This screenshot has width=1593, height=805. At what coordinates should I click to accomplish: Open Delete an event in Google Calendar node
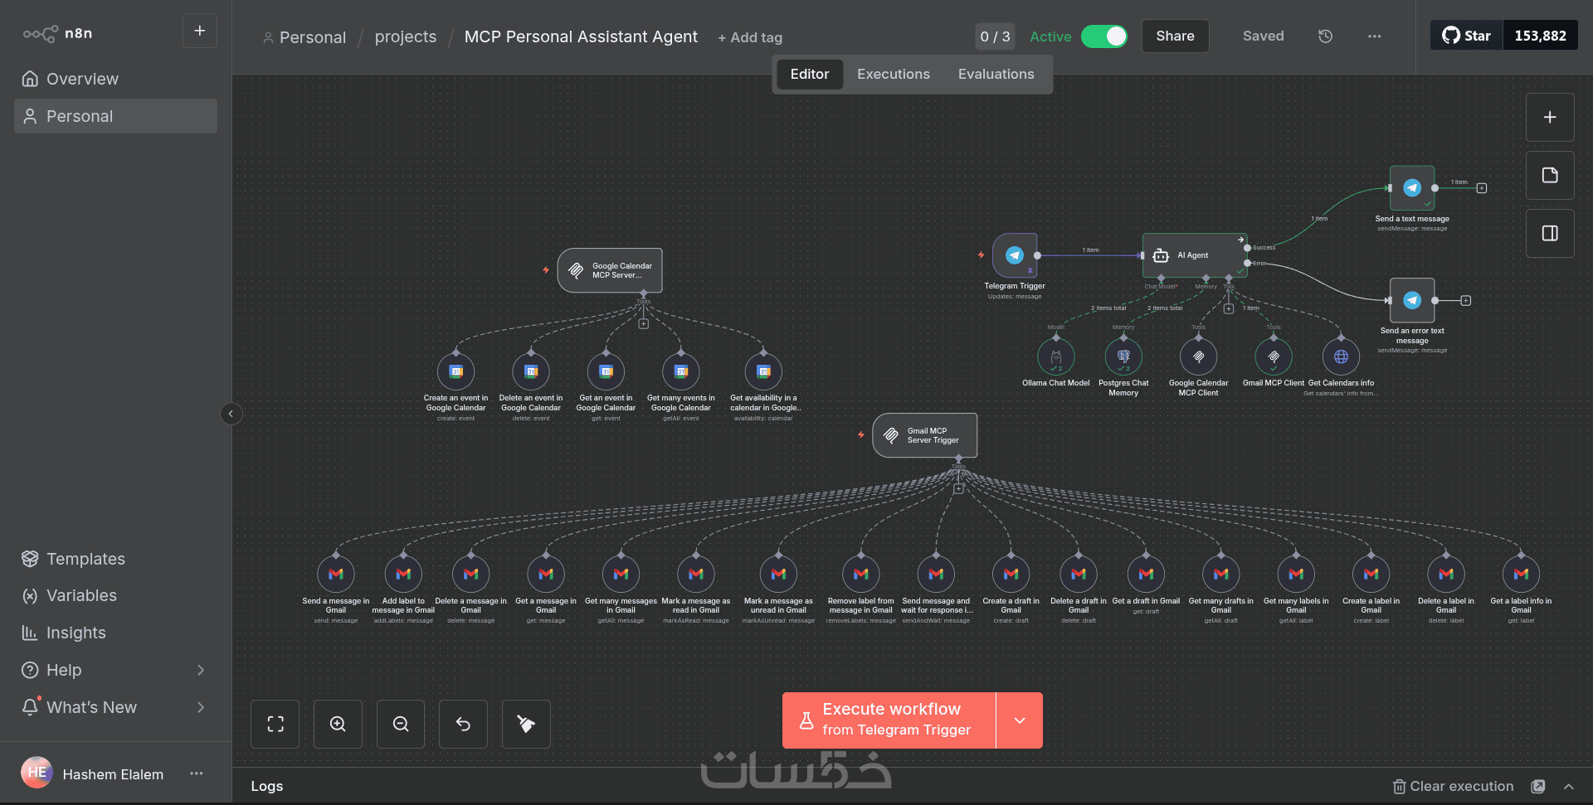coord(531,372)
